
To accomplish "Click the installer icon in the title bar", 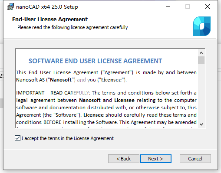I will tap(10, 7).
